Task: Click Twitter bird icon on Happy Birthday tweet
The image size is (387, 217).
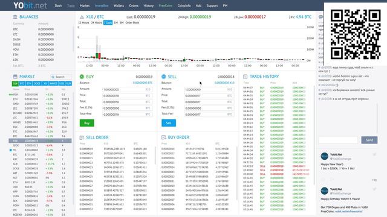Action: (x=374, y=189)
